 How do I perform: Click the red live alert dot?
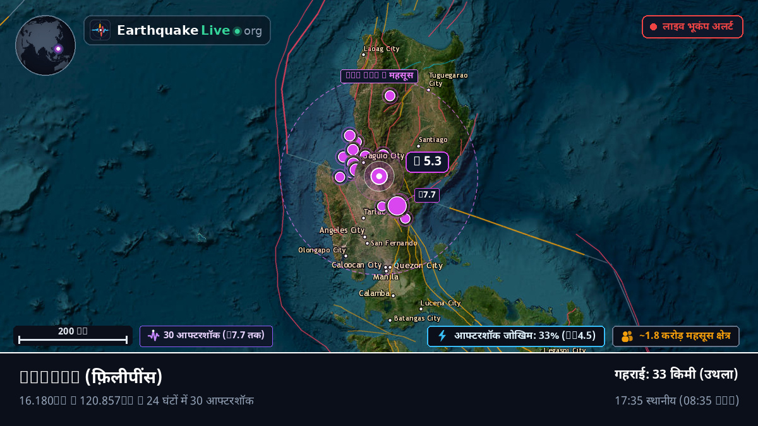pos(654,27)
